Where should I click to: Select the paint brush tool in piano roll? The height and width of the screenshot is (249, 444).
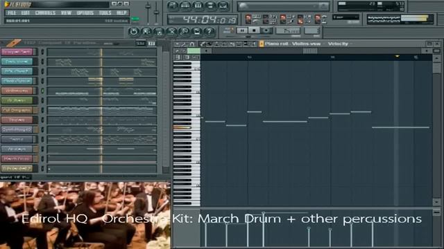click(x=210, y=44)
